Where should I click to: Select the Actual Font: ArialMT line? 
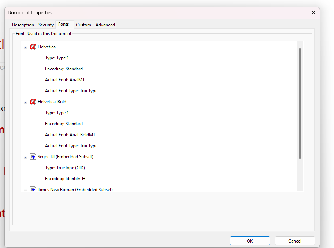[x=65, y=80]
